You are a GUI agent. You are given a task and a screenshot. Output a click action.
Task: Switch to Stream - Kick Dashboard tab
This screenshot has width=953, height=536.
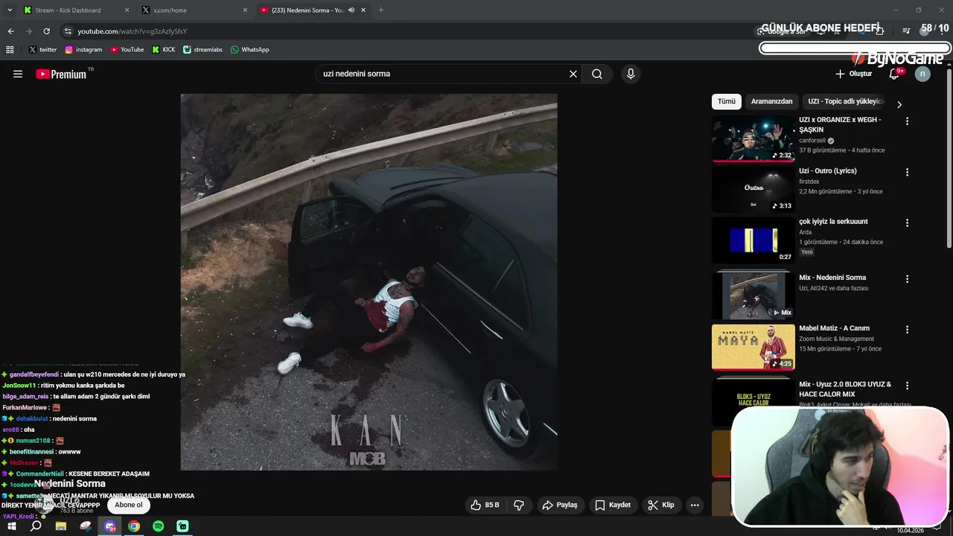[x=74, y=10]
